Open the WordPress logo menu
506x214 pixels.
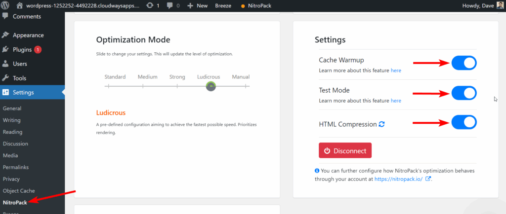tap(5, 5)
